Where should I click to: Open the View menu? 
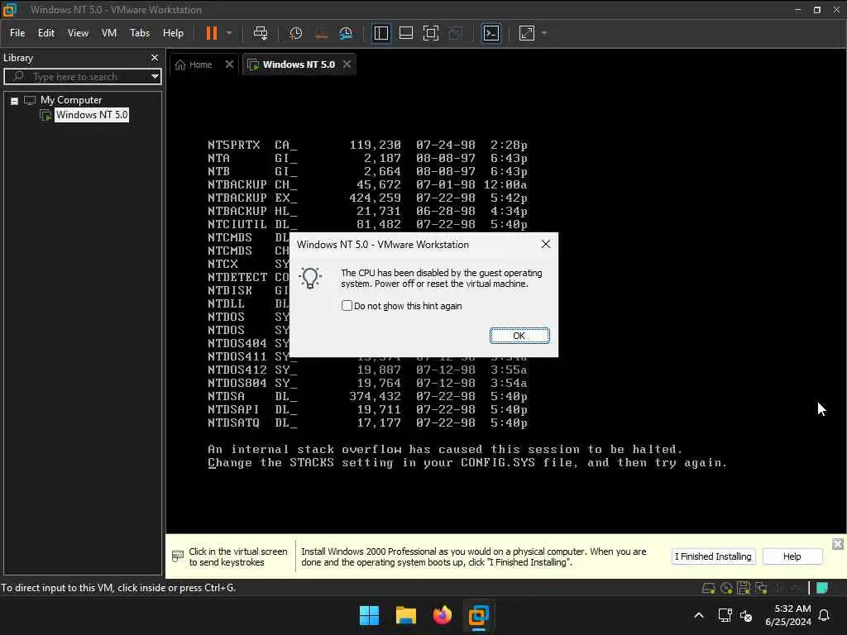[78, 33]
